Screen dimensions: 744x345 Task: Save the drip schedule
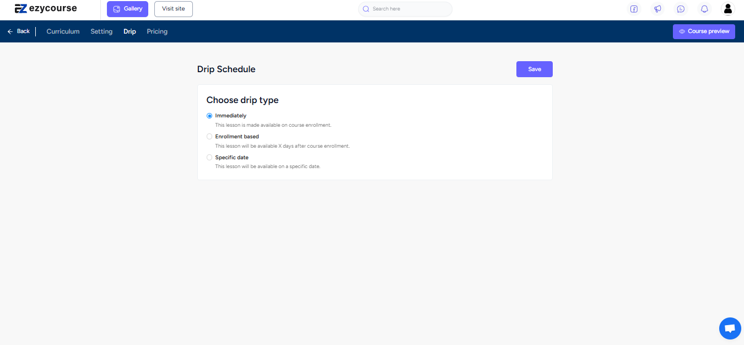(535, 69)
